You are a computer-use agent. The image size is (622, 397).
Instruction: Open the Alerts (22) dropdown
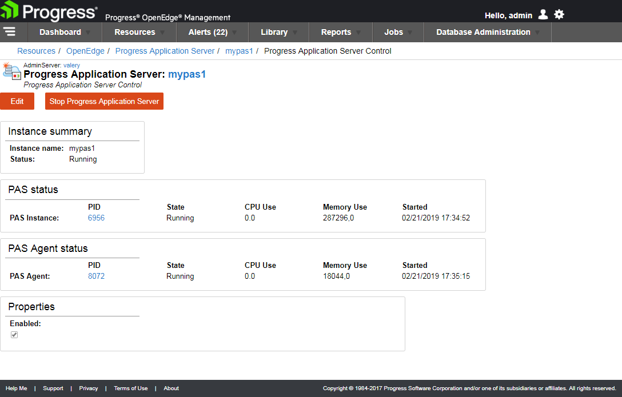click(212, 33)
